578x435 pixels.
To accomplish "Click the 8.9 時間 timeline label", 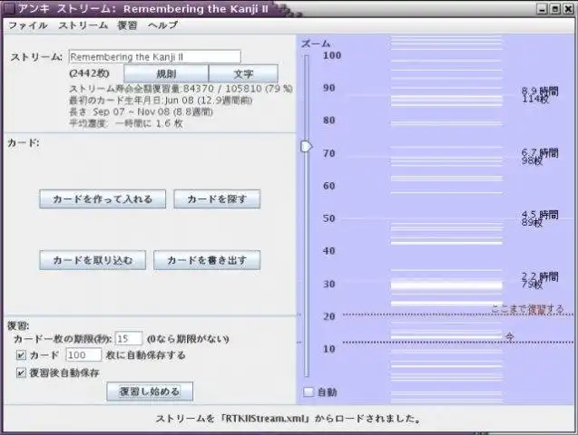I will point(540,91).
